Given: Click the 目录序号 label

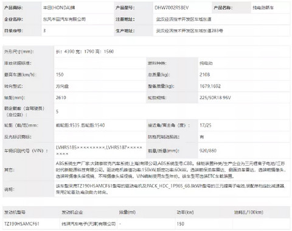Looking at the screenshot, I should [13, 30].
